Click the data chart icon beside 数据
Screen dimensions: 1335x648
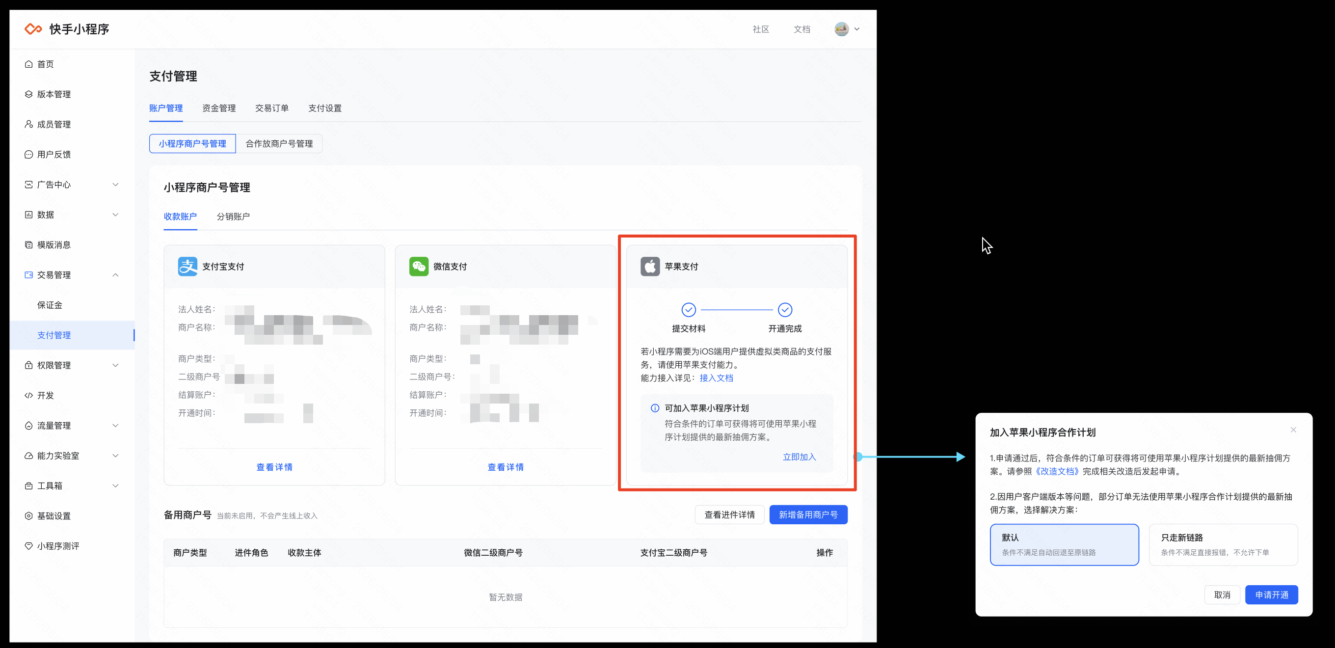click(28, 215)
